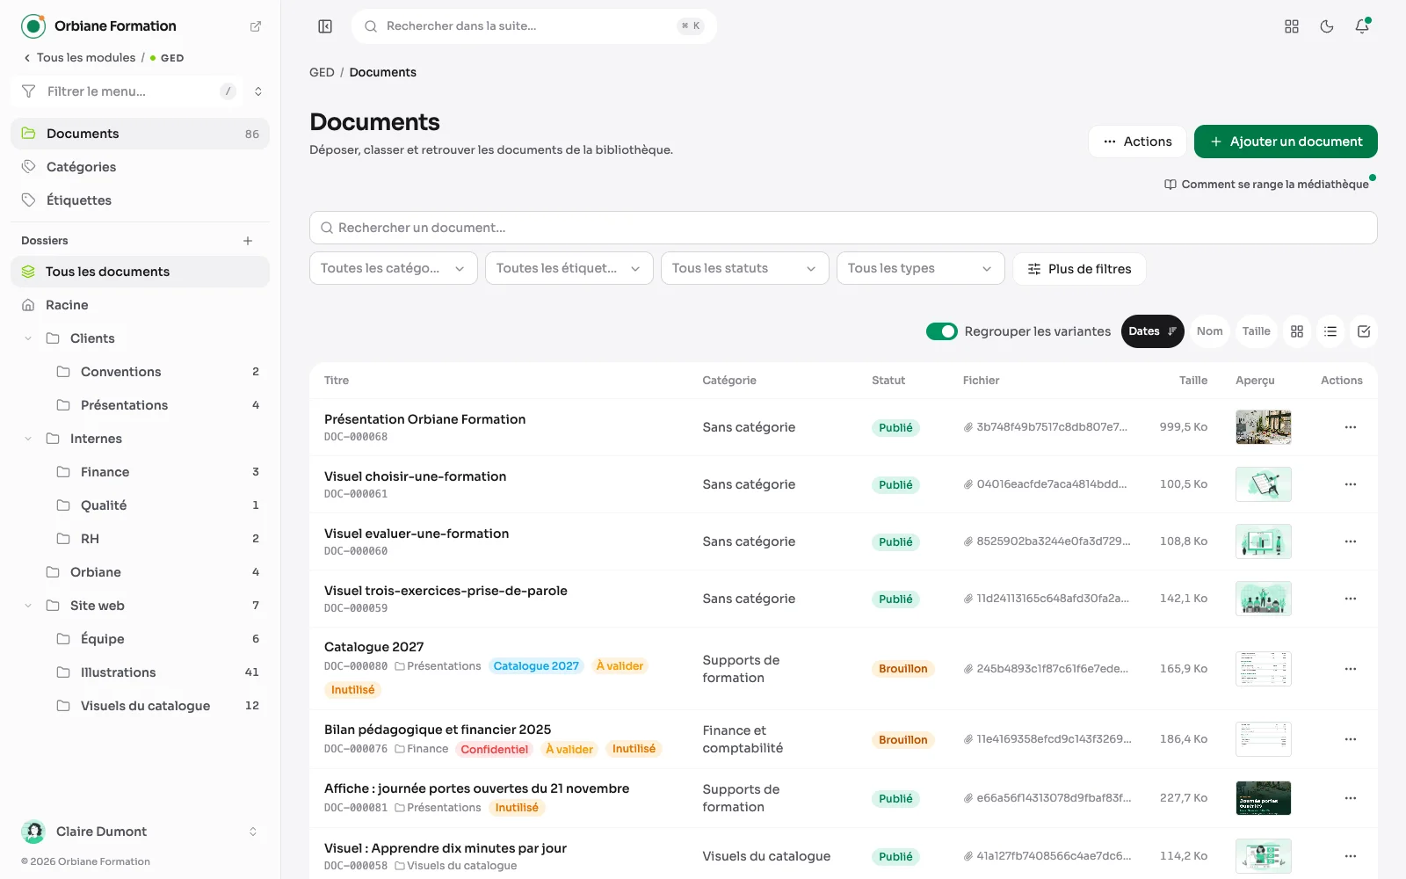Open external link icon beside Orbiane Formation
Image resolution: width=1406 pixels, height=879 pixels.
pos(256,26)
